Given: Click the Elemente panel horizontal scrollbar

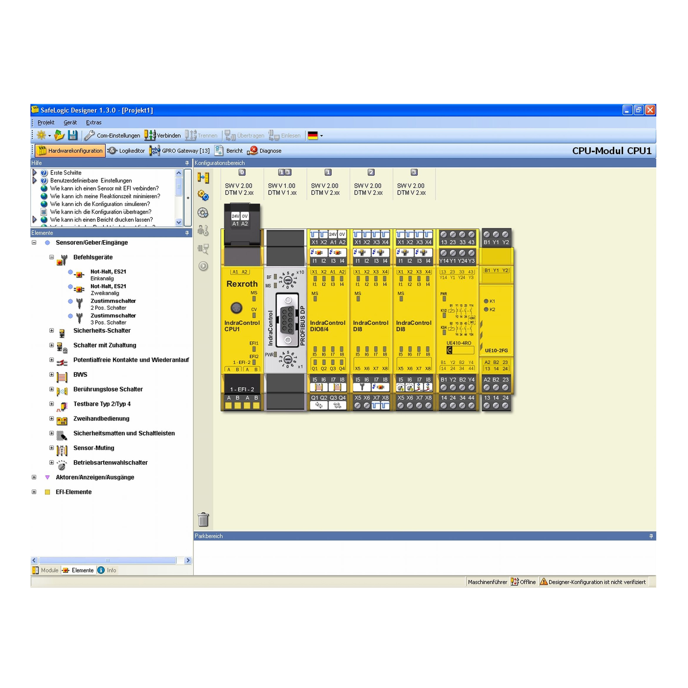Looking at the screenshot, I should coord(107,560).
